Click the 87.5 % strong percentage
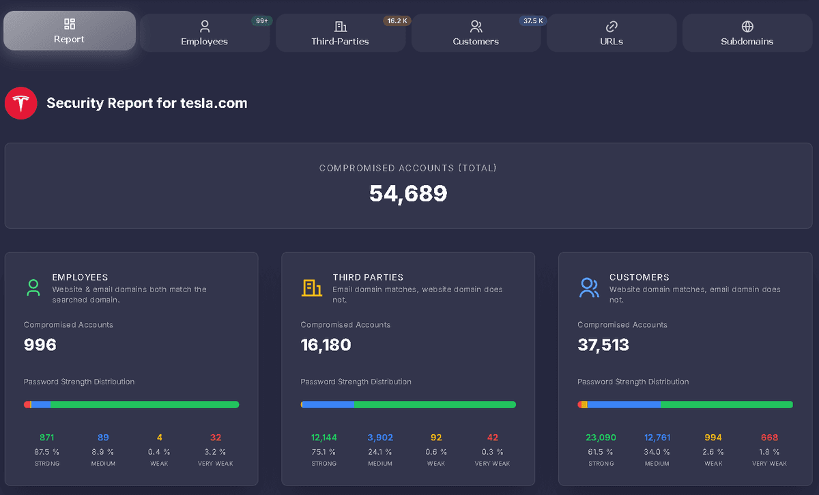The image size is (819, 495). click(x=47, y=452)
